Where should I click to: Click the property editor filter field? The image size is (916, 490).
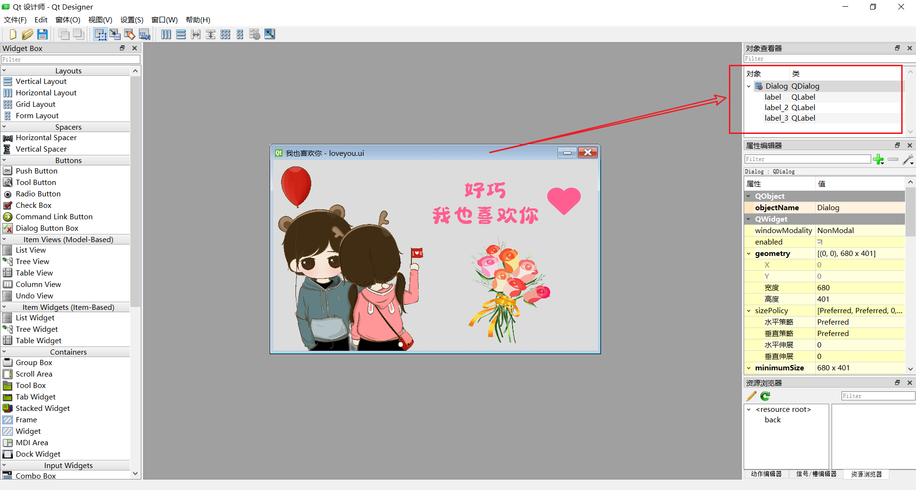click(x=808, y=159)
